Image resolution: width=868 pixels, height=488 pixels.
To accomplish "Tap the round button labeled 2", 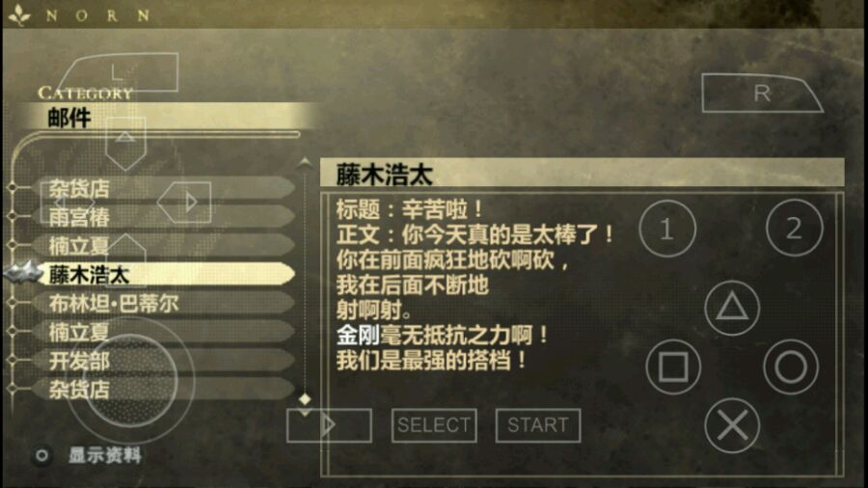I will (795, 229).
